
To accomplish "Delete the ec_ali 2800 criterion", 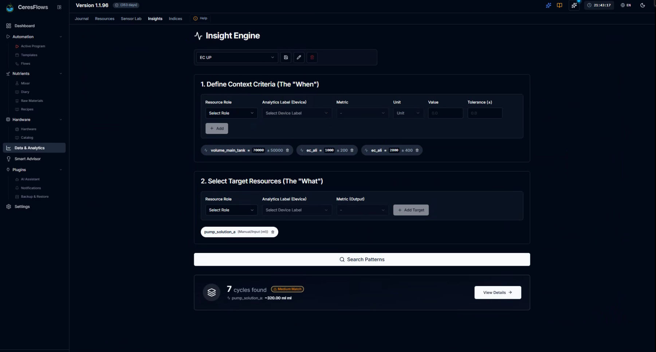I will click(417, 150).
